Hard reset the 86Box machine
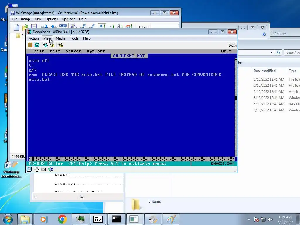Viewport: 300px width, 225px height. click(x=37, y=45)
